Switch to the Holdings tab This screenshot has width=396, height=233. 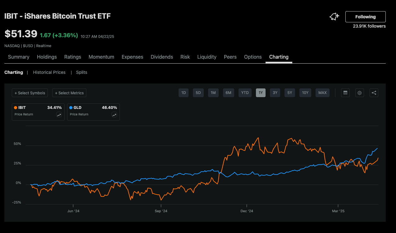47,57
